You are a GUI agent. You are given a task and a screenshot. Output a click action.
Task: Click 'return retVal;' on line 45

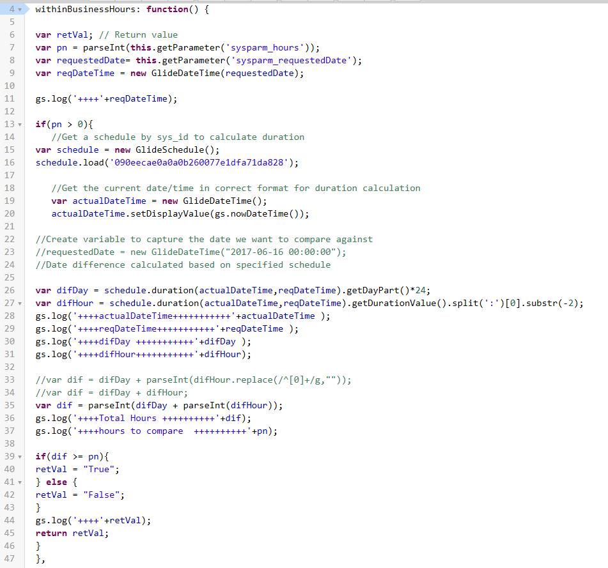[72, 533]
